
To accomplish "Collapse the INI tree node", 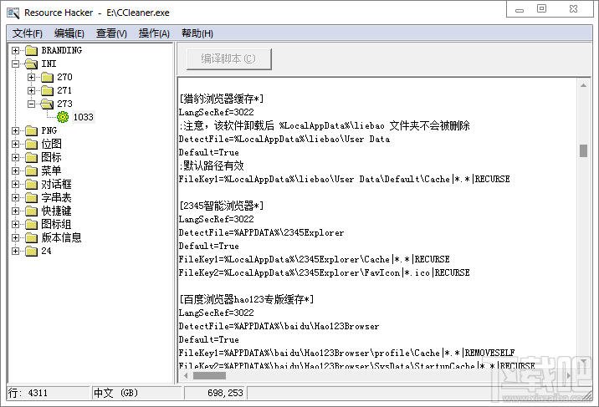I will tap(15, 64).
